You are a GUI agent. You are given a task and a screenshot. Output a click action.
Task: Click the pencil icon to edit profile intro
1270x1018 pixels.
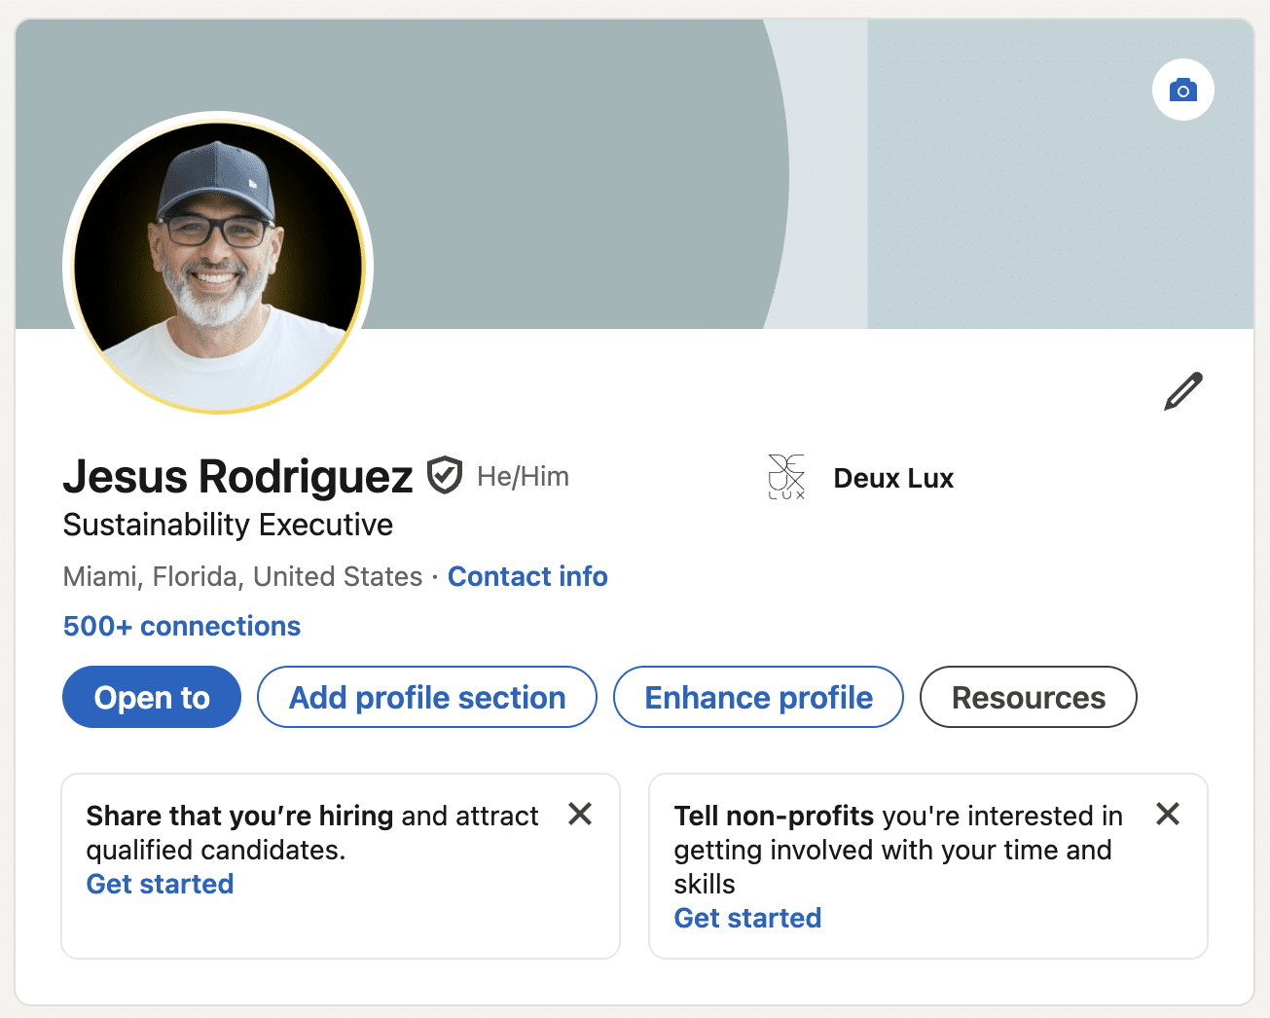(1183, 391)
